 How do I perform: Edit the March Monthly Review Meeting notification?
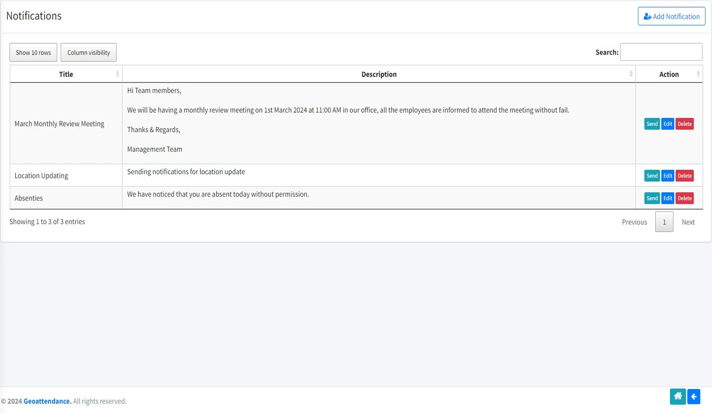[667, 124]
